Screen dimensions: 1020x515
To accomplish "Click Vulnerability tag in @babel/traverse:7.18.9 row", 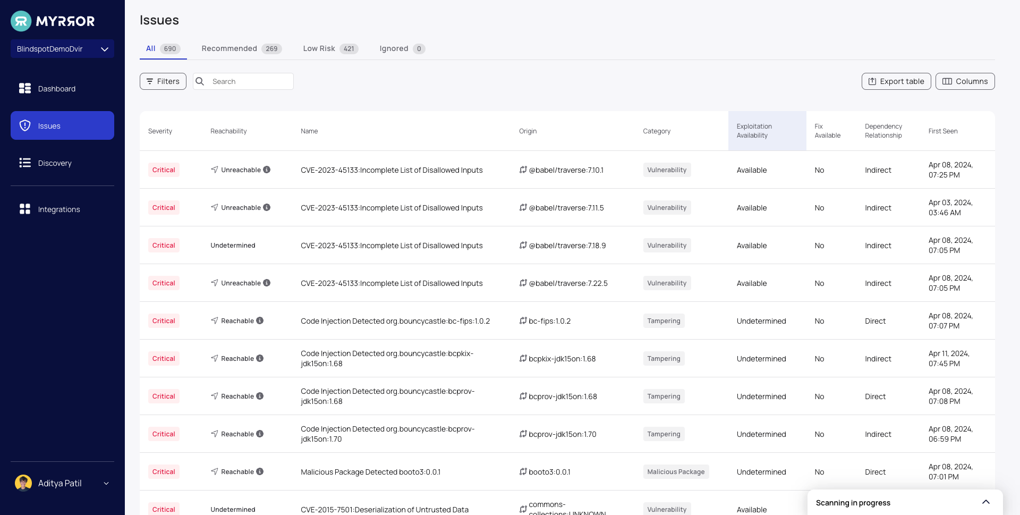I will (667, 245).
